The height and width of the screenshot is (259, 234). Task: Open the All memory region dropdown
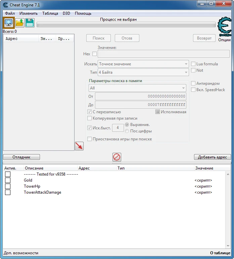click(137, 88)
